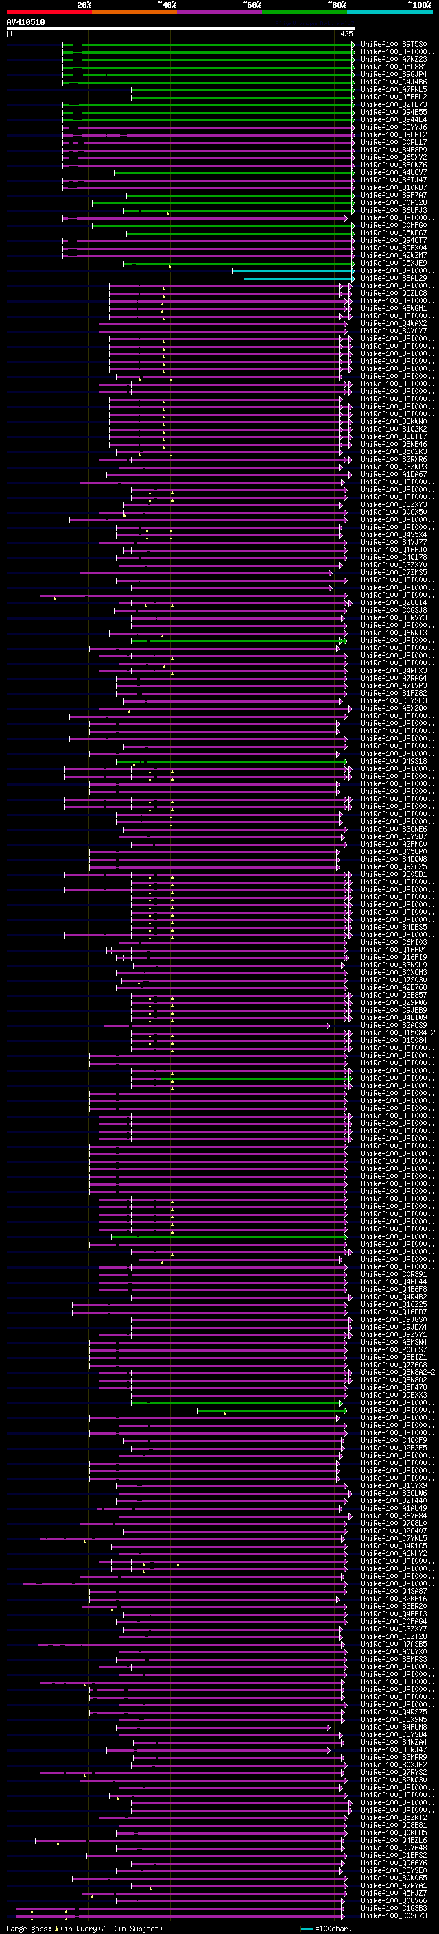This screenshot has height=1934, width=439.
Task: Click the cyan ~100% legend color segment
Action: (390, 13)
